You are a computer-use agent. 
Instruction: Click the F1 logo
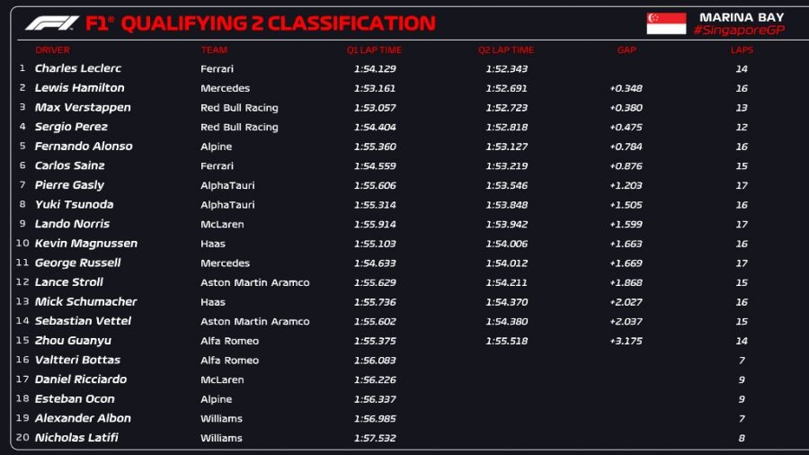click(52, 23)
